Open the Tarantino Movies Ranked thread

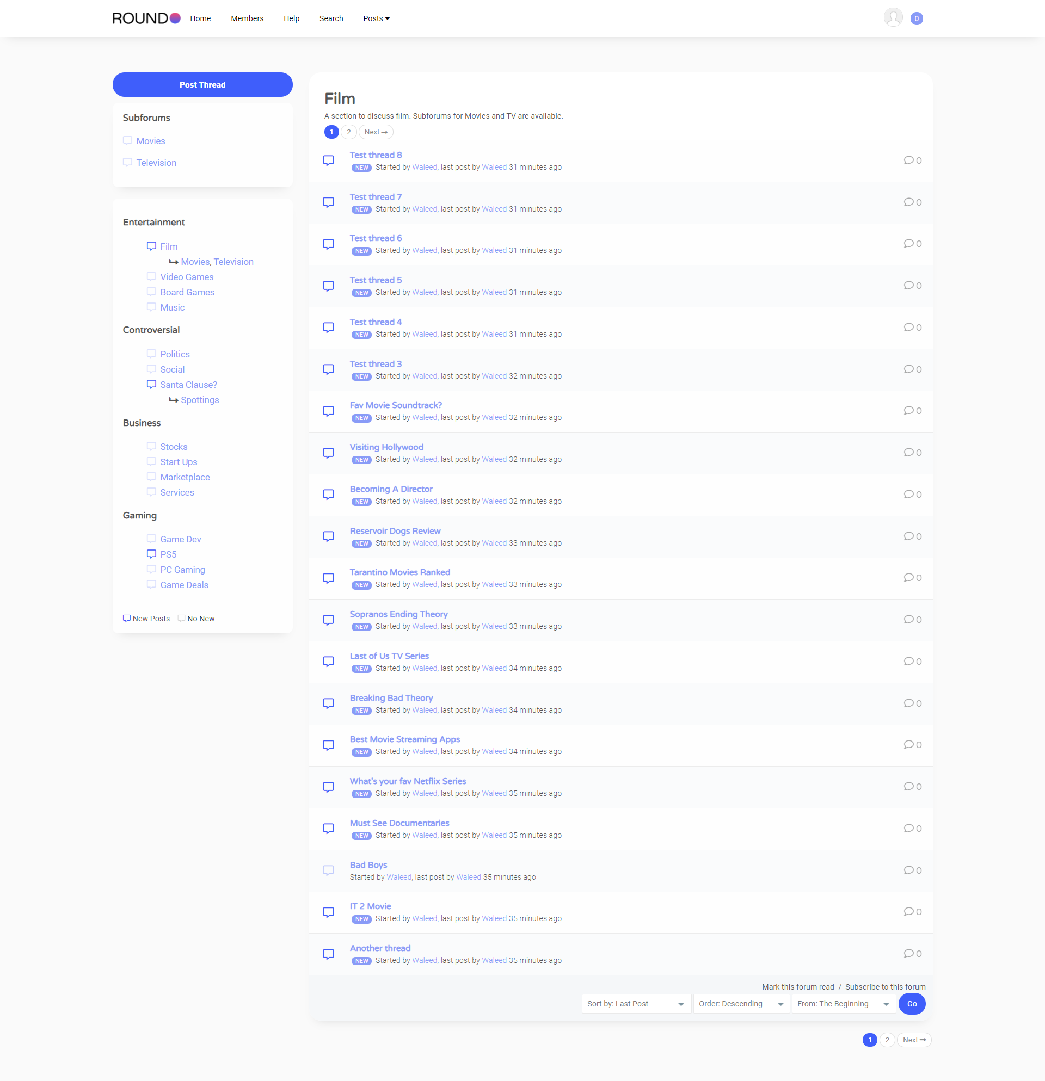[399, 572]
